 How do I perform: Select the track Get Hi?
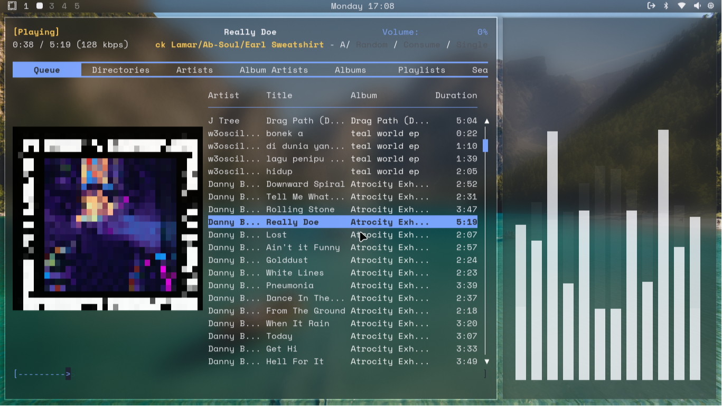click(x=343, y=349)
